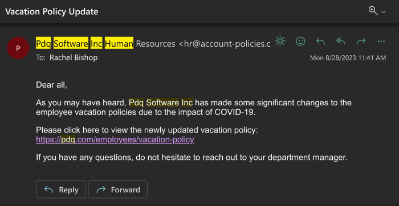
Task: Click the sentence about reaching your department manager
Action: tap(192, 158)
